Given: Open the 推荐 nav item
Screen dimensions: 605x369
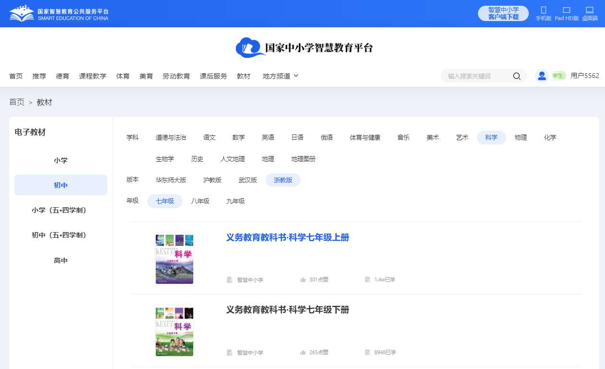Looking at the screenshot, I should pos(39,76).
